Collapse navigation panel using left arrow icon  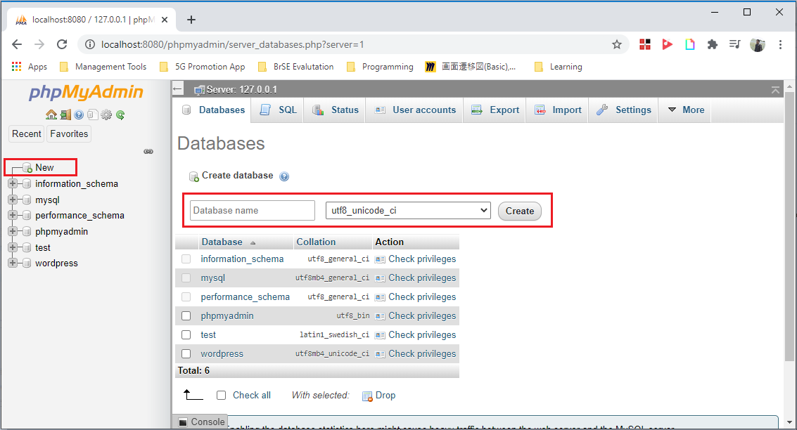[178, 89]
